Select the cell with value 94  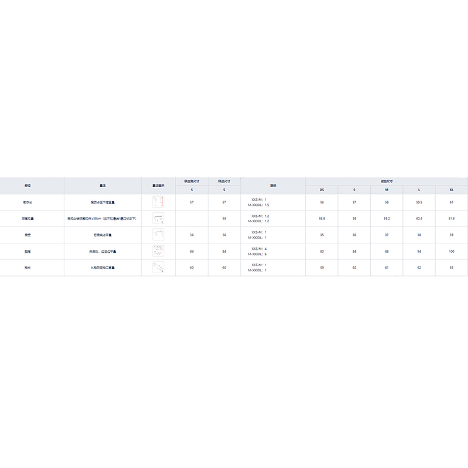(419, 251)
